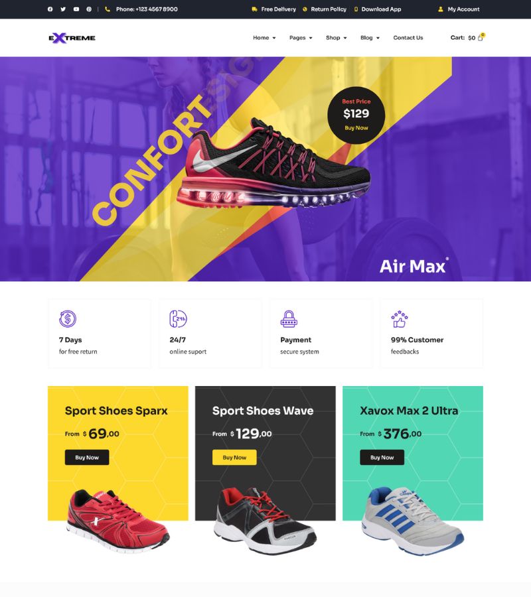The width and height of the screenshot is (531, 597).
Task: Expand the Home menu dropdown
Action: pos(264,38)
